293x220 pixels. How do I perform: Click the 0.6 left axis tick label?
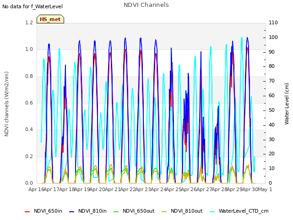[29, 103]
